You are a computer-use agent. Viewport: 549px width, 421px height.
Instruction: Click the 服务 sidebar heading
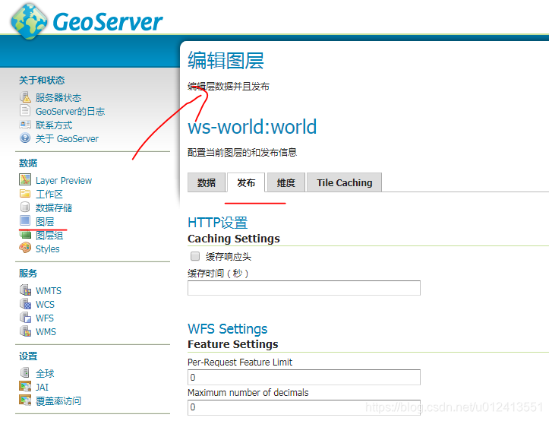[28, 273]
